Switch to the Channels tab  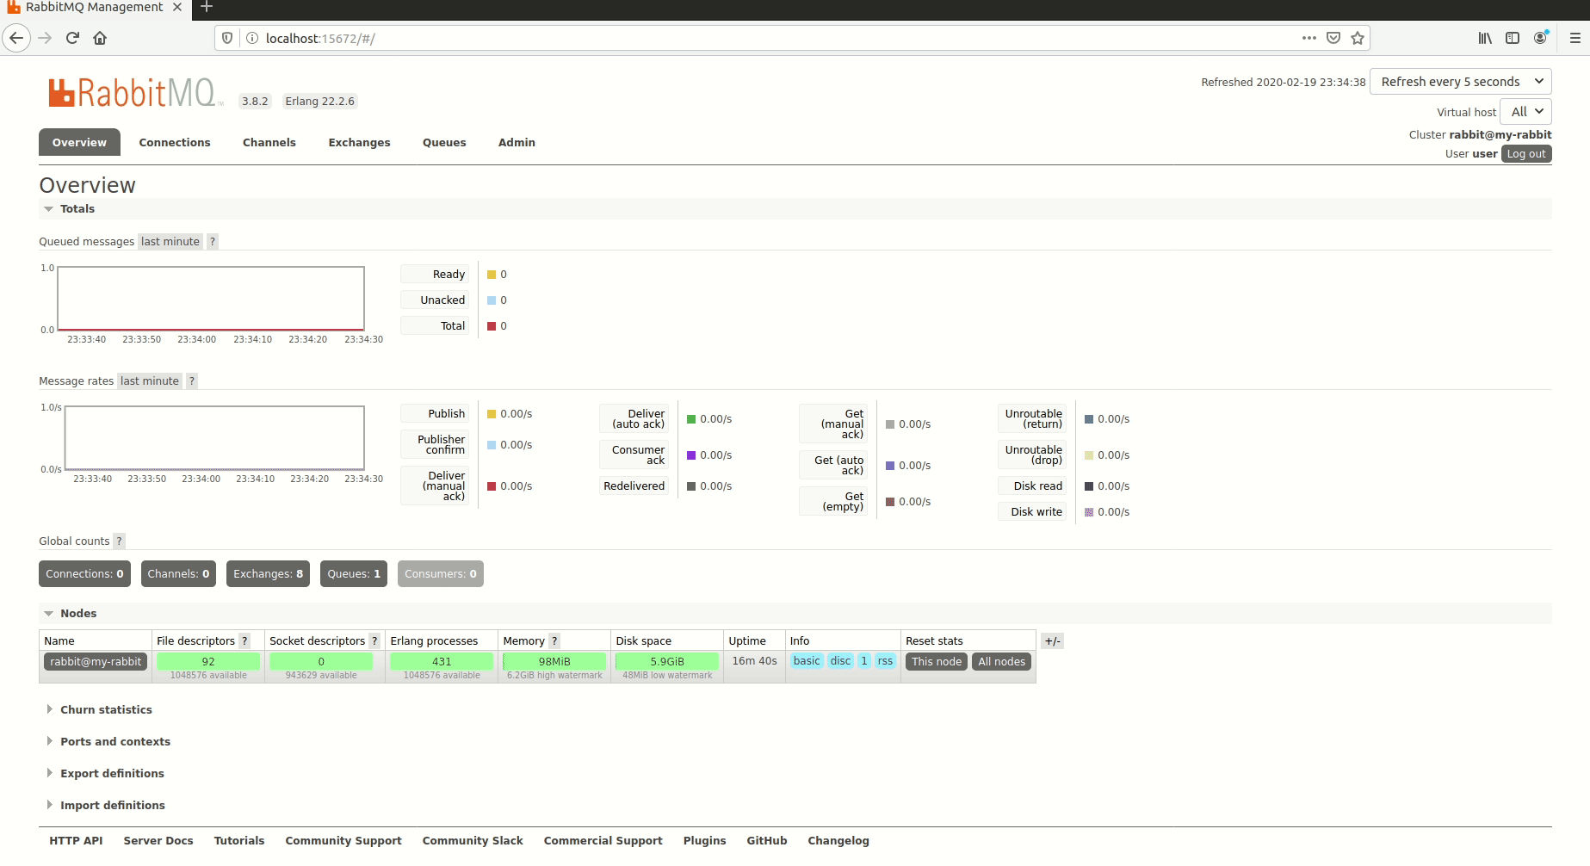point(269,143)
